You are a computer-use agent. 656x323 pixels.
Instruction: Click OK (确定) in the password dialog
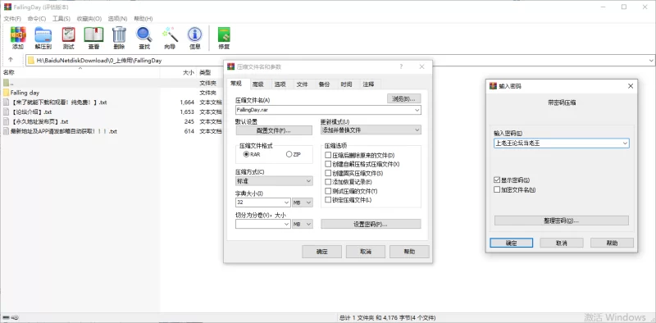pyautogui.click(x=511, y=243)
